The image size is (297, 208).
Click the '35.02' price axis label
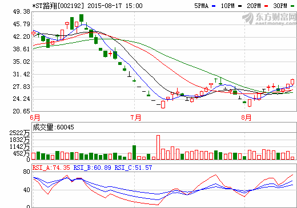click(x=21, y=62)
